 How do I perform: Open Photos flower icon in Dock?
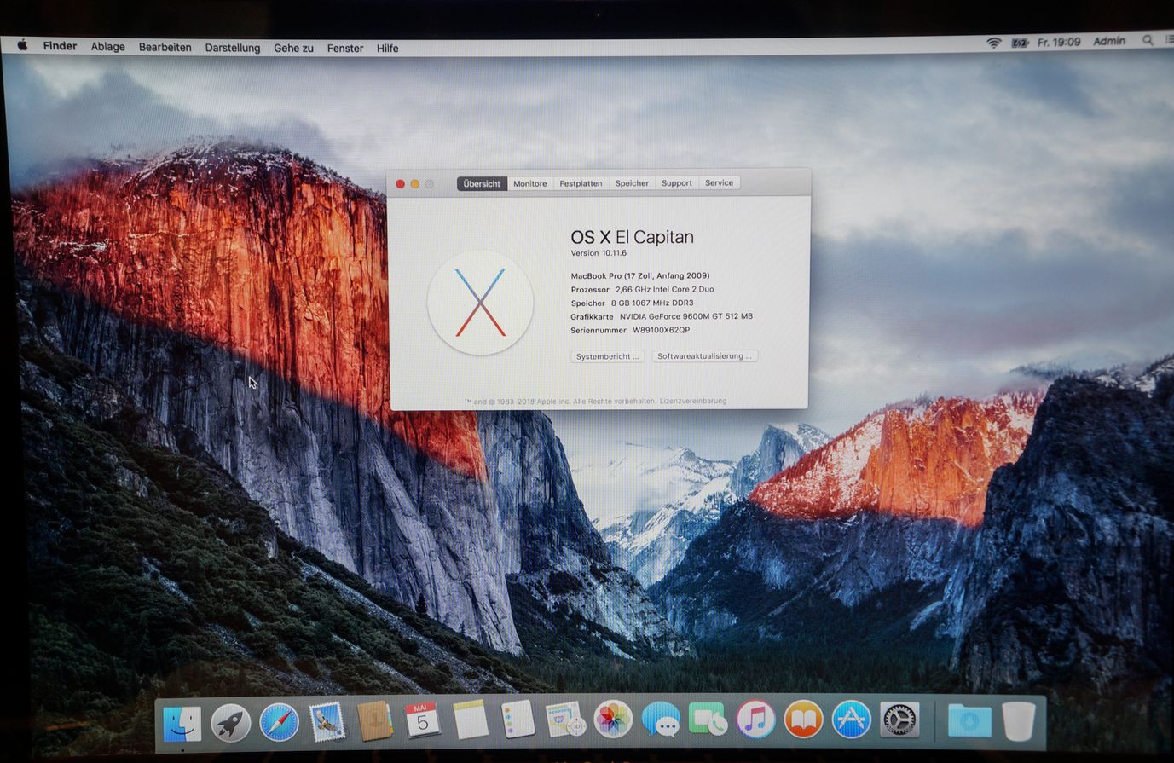612,720
